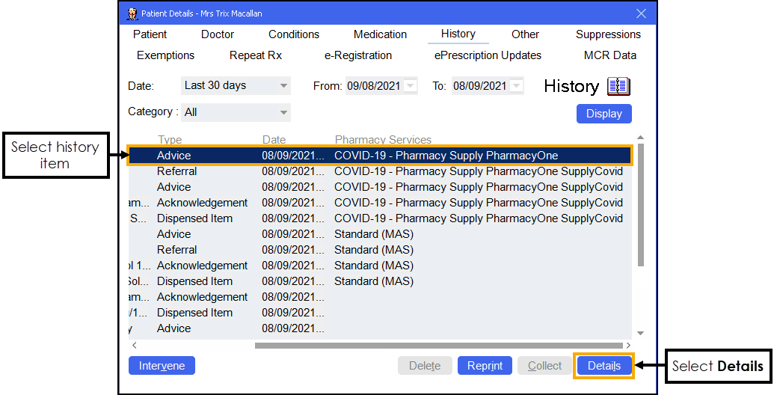Open the From date picker arrow
774x395 pixels.
410,86
